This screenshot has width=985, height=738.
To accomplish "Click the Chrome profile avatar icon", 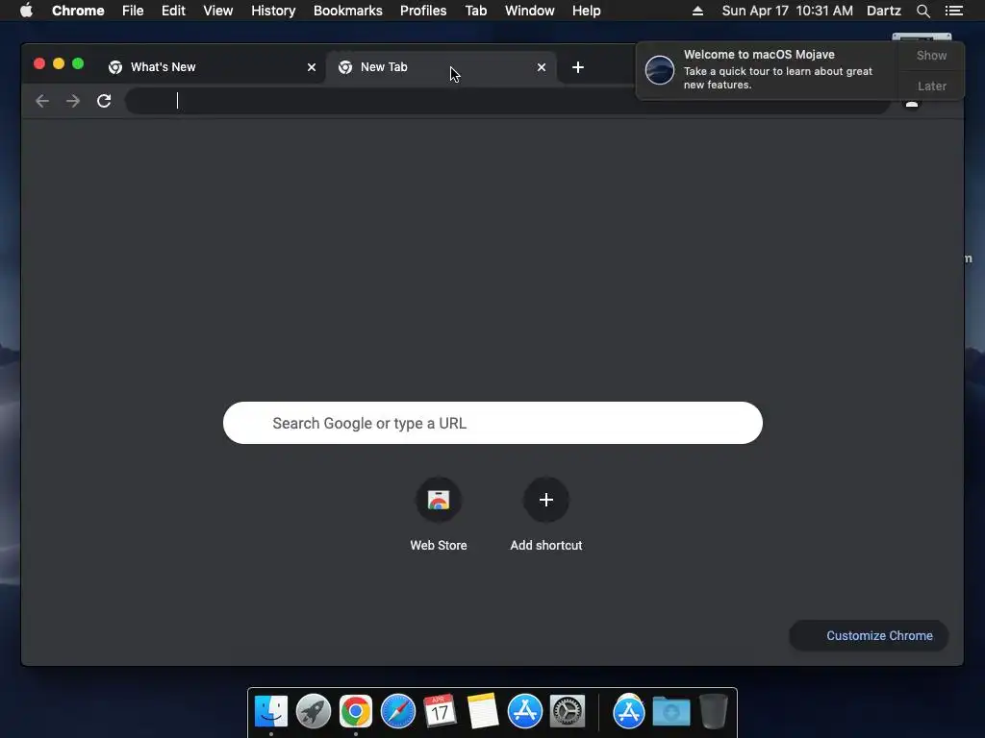I will [x=912, y=103].
